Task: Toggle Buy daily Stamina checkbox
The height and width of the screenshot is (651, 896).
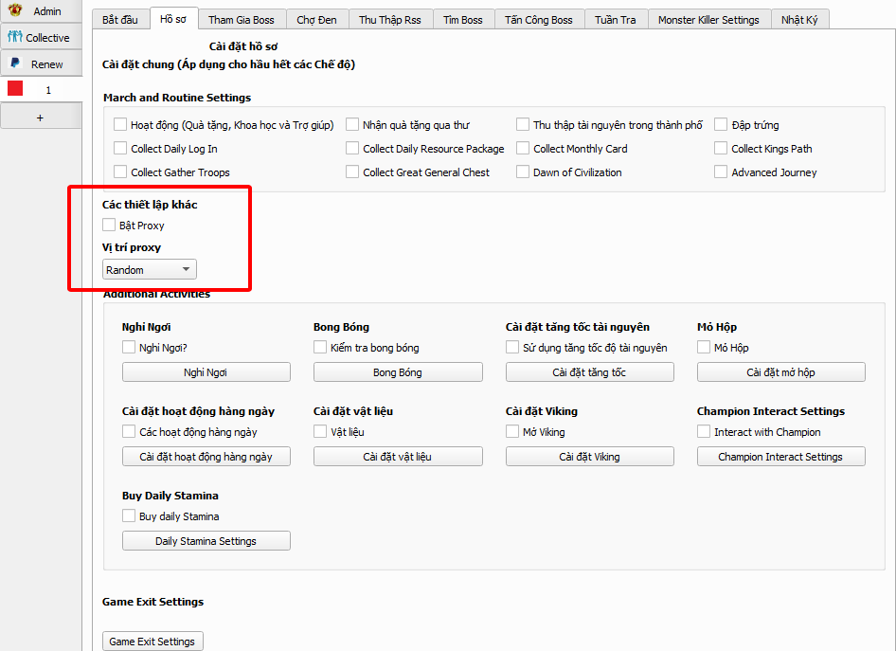Action: [x=129, y=516]
